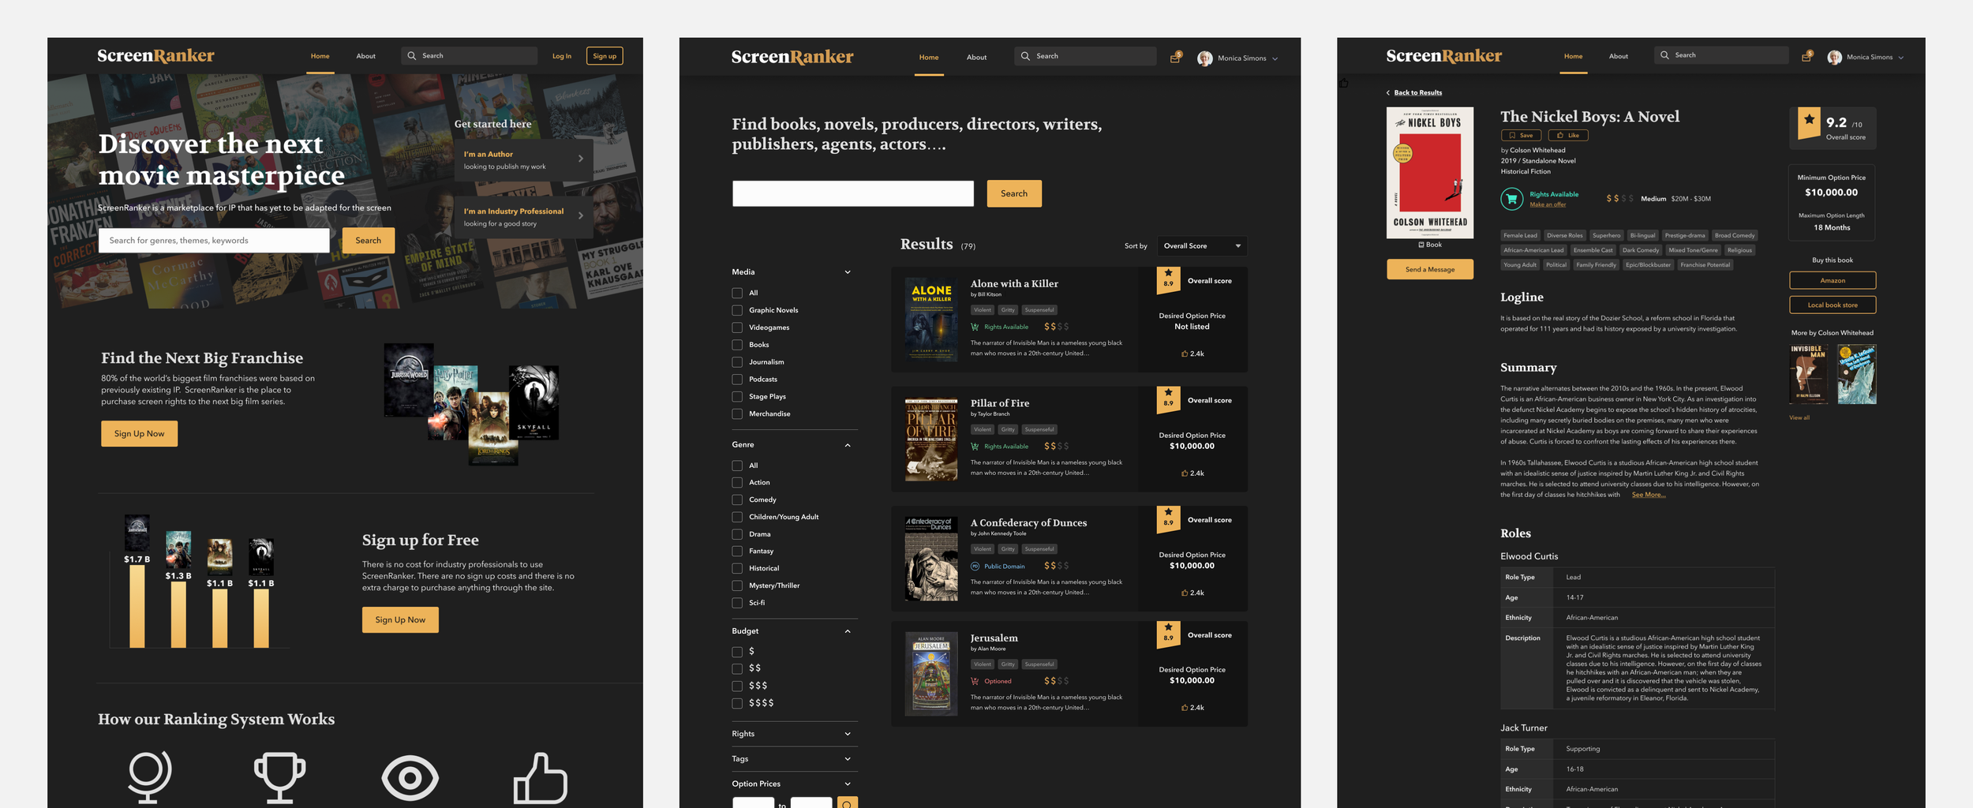Image resolution: width=1973 pixels, height=808 pixels.
Task: Click the trophy icon under Ranking System
Action: pyautogui.click(x=279, y=777)
